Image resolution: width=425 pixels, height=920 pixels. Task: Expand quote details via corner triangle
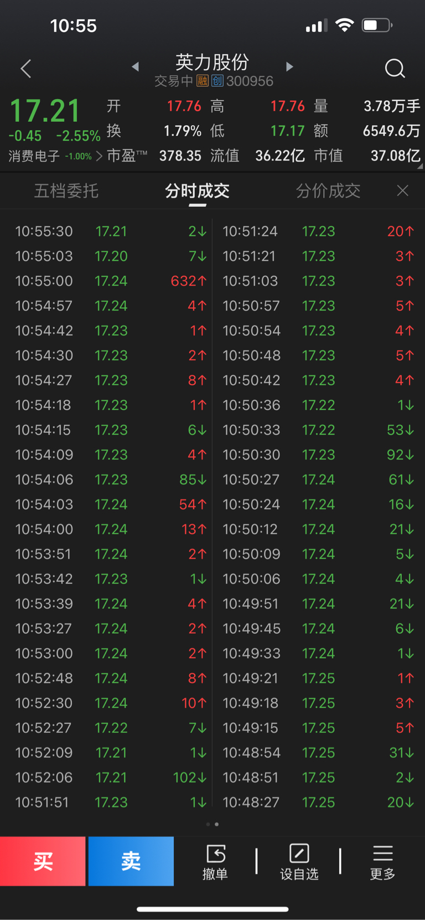419,166
